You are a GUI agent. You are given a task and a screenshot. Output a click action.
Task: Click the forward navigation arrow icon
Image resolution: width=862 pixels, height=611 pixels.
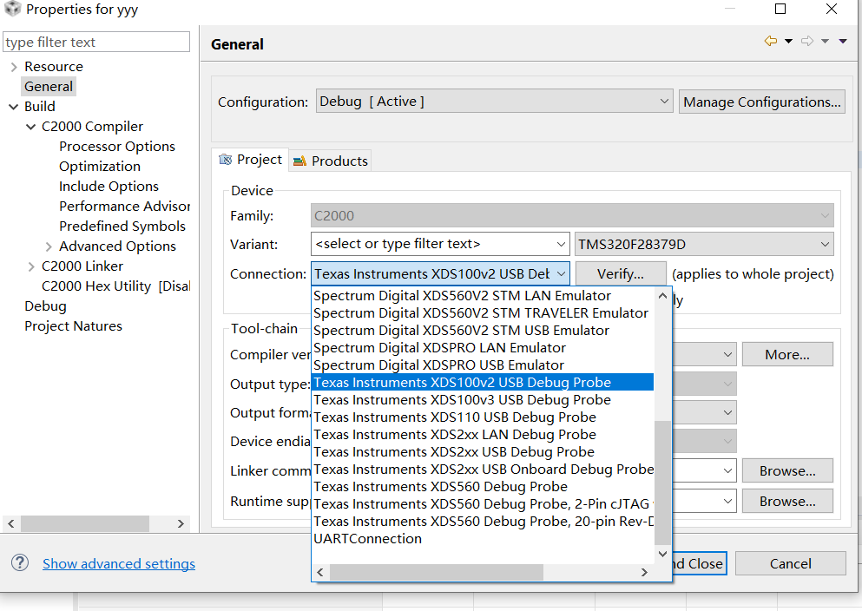[806, 42]
